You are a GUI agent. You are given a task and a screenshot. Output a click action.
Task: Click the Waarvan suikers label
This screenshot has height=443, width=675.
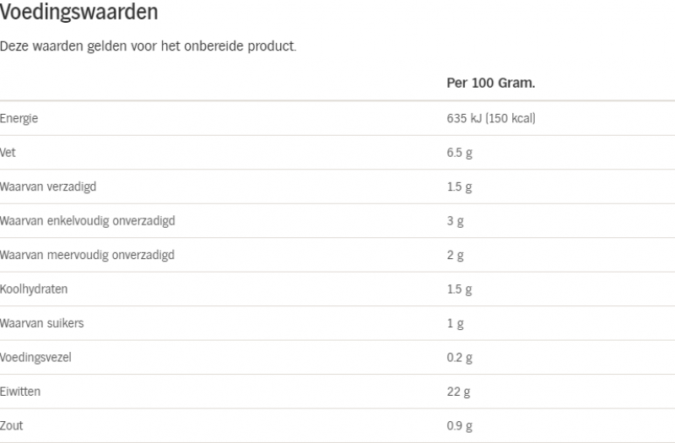[41, 323]
